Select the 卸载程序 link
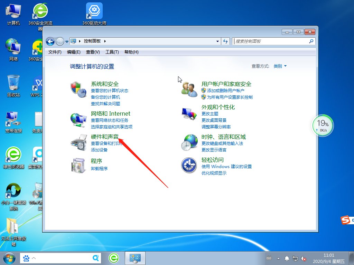This screenshot has width=354, height=265. pos(99,169)
